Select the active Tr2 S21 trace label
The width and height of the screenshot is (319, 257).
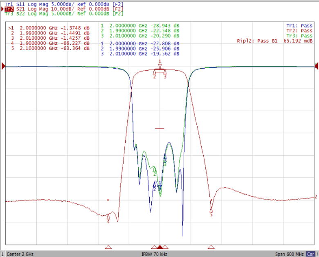pyautogui.click(x=64, y=9)
